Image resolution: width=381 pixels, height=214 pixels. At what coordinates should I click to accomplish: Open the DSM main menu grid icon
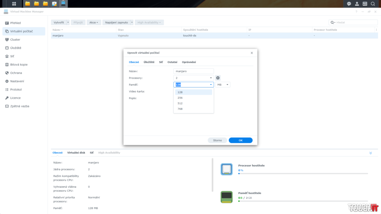point(14,4)
